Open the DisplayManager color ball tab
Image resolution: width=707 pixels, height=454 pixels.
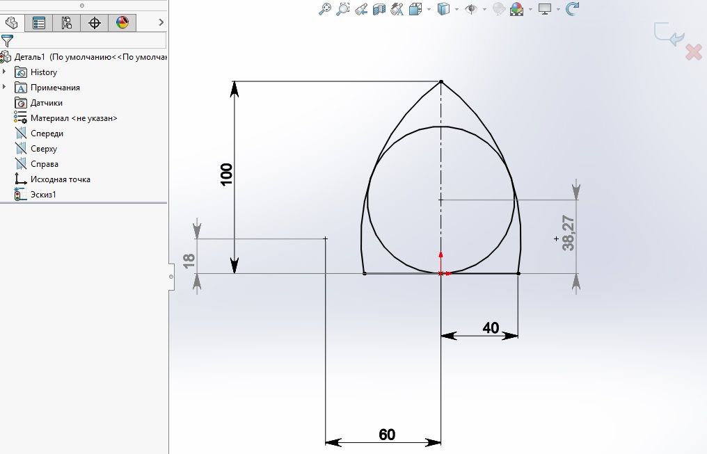pos(122,22)
